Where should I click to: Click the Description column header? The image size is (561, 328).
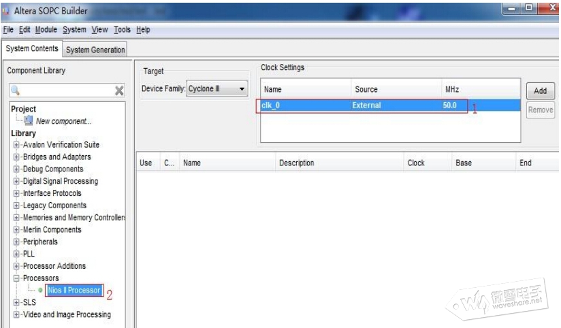pos(296,163)
